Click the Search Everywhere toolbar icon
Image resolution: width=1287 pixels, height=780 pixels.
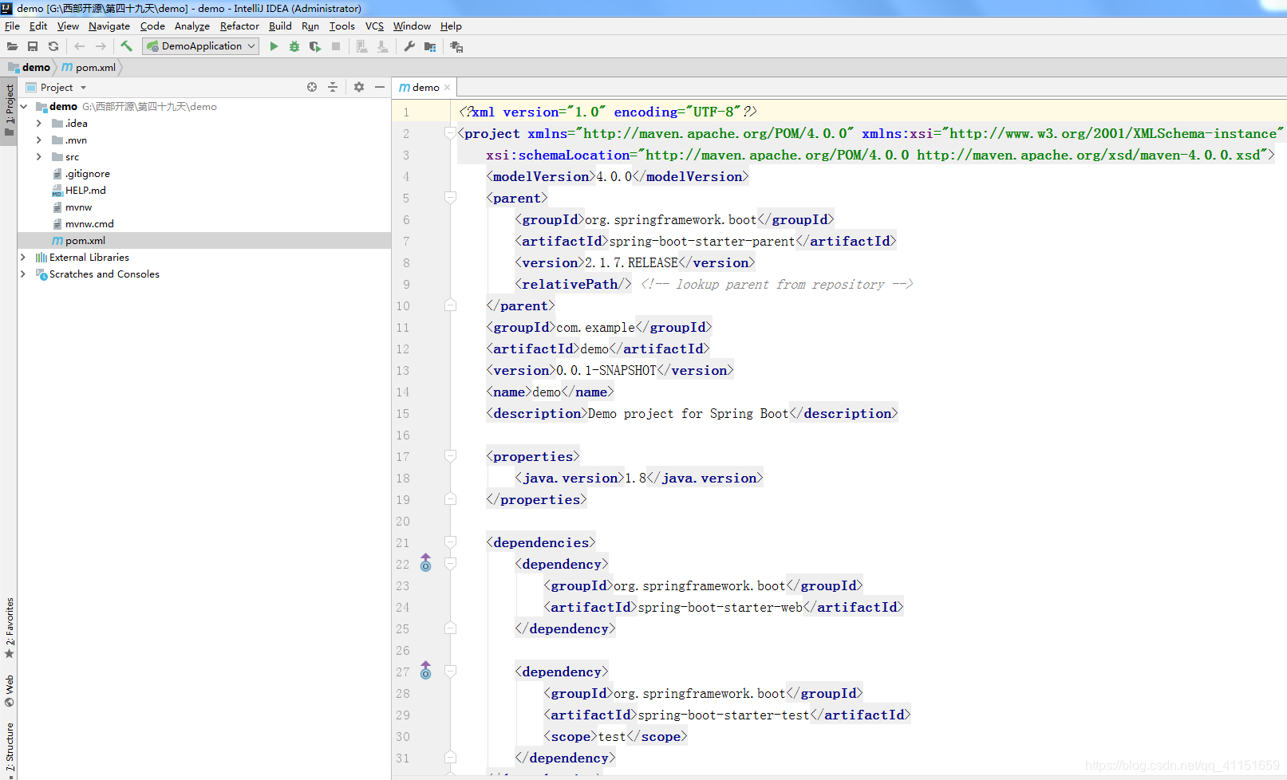(x=456, y=46)
